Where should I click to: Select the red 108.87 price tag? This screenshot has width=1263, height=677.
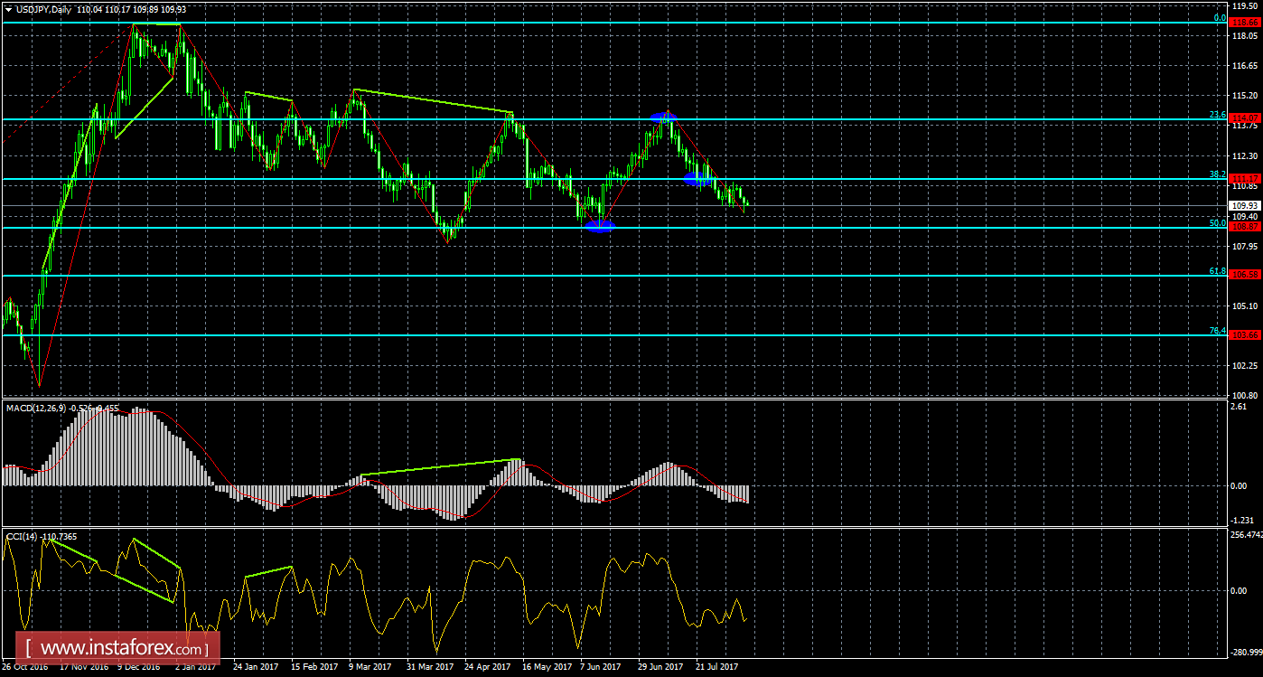[1245, 227]
